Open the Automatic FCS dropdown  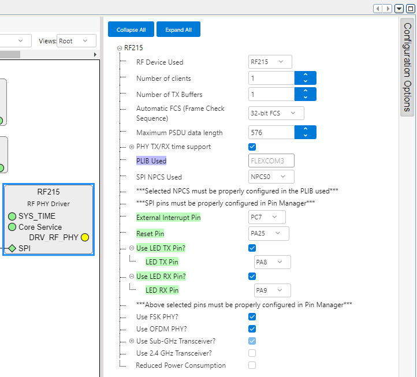pos(276,113)
